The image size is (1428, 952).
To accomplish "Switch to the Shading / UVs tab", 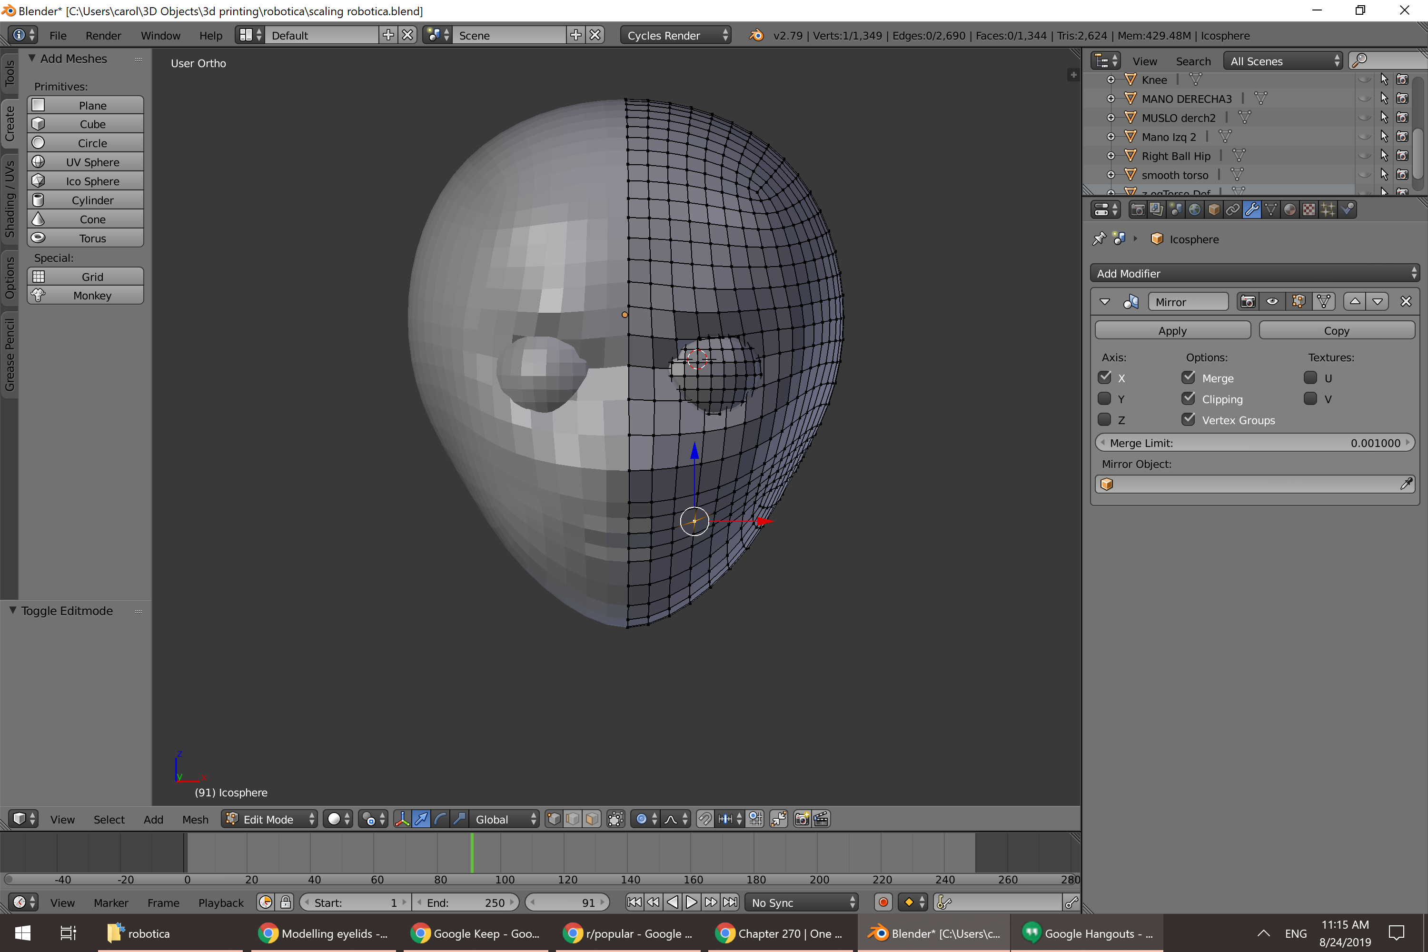I will coord(9,199).
